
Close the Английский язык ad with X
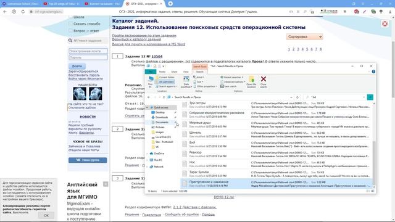tap(106, 184)
